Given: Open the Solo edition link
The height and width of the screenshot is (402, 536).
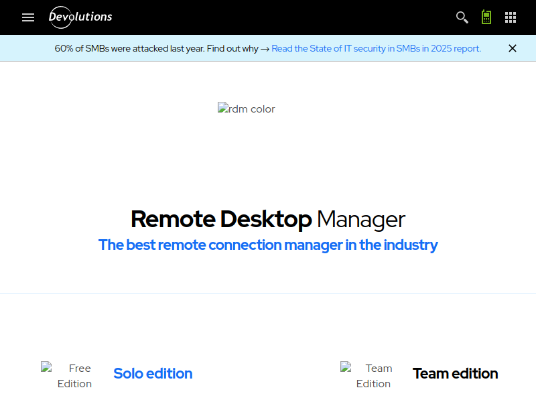Looking at the screenshot, I should point(153,374).
